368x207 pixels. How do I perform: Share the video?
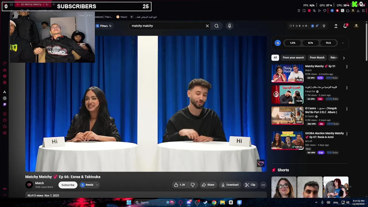(208, 185)
